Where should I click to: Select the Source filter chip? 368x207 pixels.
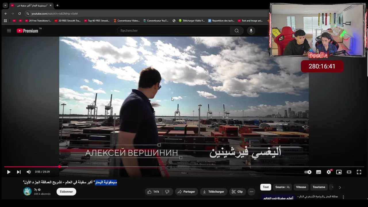point(282,187)
